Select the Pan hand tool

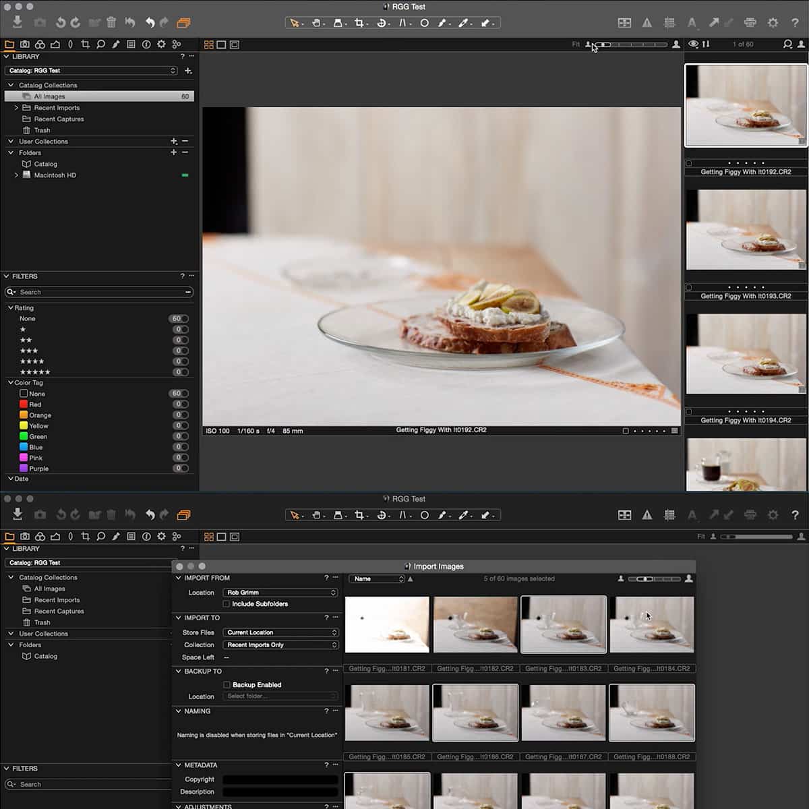coord(317,22)
